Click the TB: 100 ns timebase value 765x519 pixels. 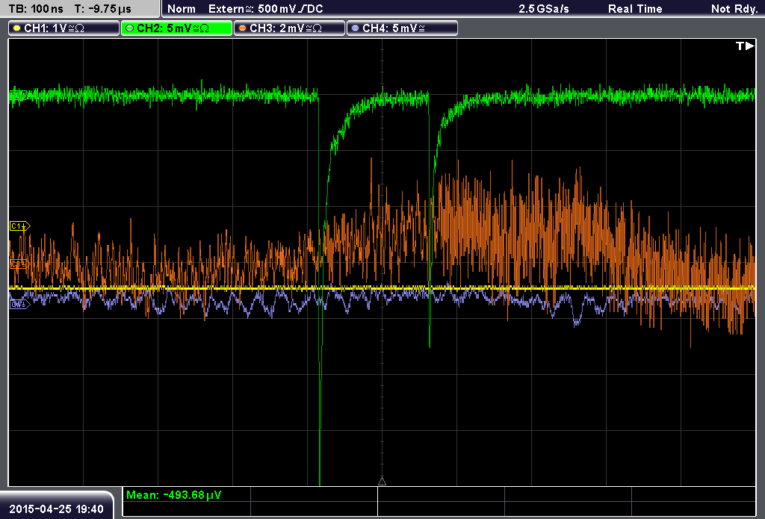click(36, 9)
